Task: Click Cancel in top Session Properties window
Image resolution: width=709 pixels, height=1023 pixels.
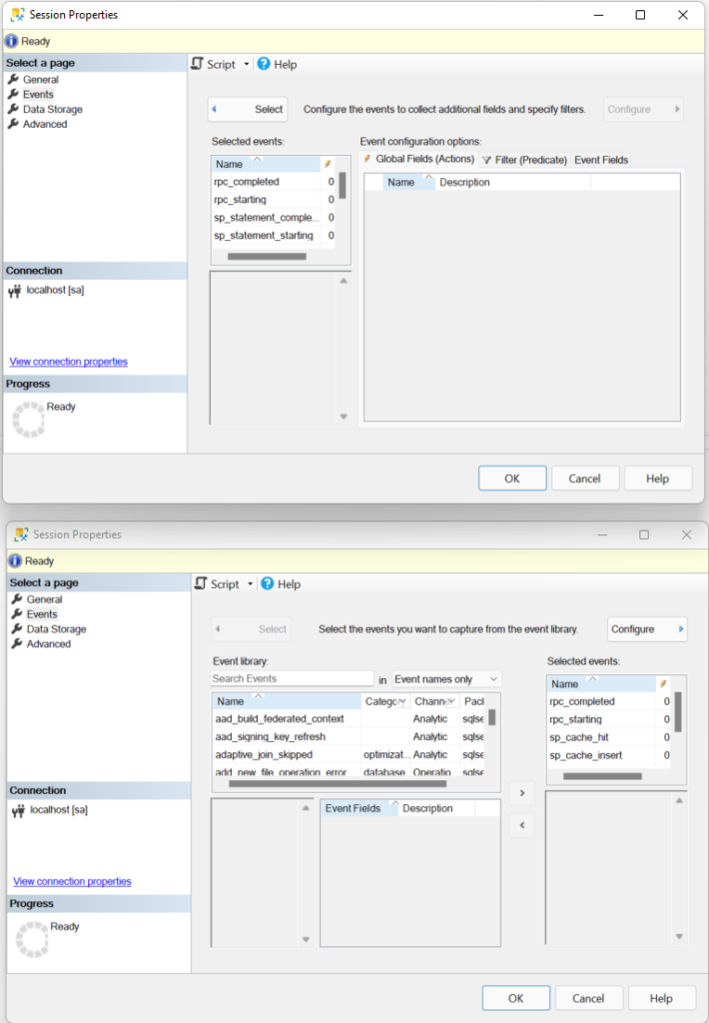Action: click(584, 479)
